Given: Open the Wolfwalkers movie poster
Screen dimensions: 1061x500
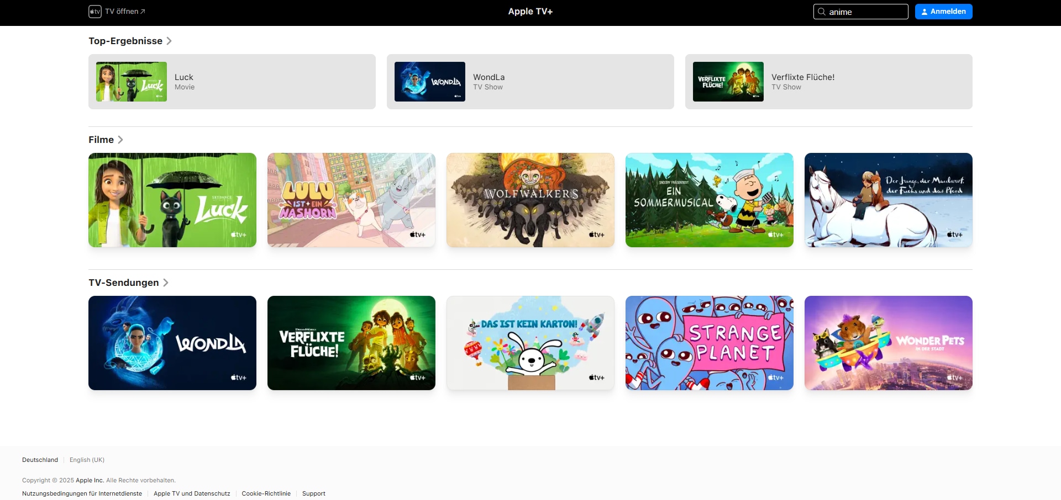Looking at the screenshot, I should [x=530, y=200].
